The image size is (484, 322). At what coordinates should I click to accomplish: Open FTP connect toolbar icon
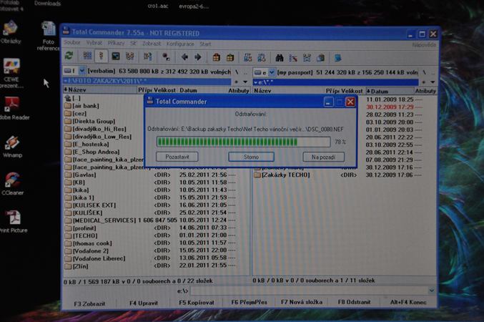248,57
